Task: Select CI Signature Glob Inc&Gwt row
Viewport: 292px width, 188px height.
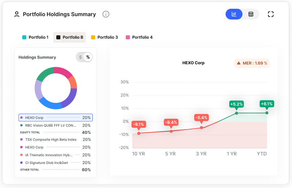Action: (56, 163)
